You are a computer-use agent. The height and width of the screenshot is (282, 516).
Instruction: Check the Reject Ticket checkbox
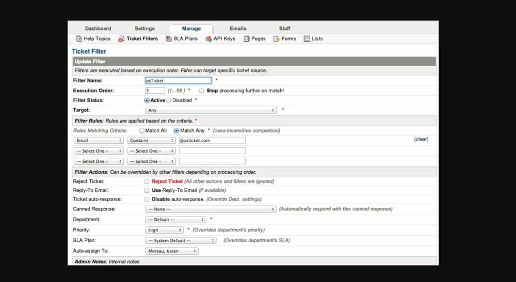[x=147, y=181]
